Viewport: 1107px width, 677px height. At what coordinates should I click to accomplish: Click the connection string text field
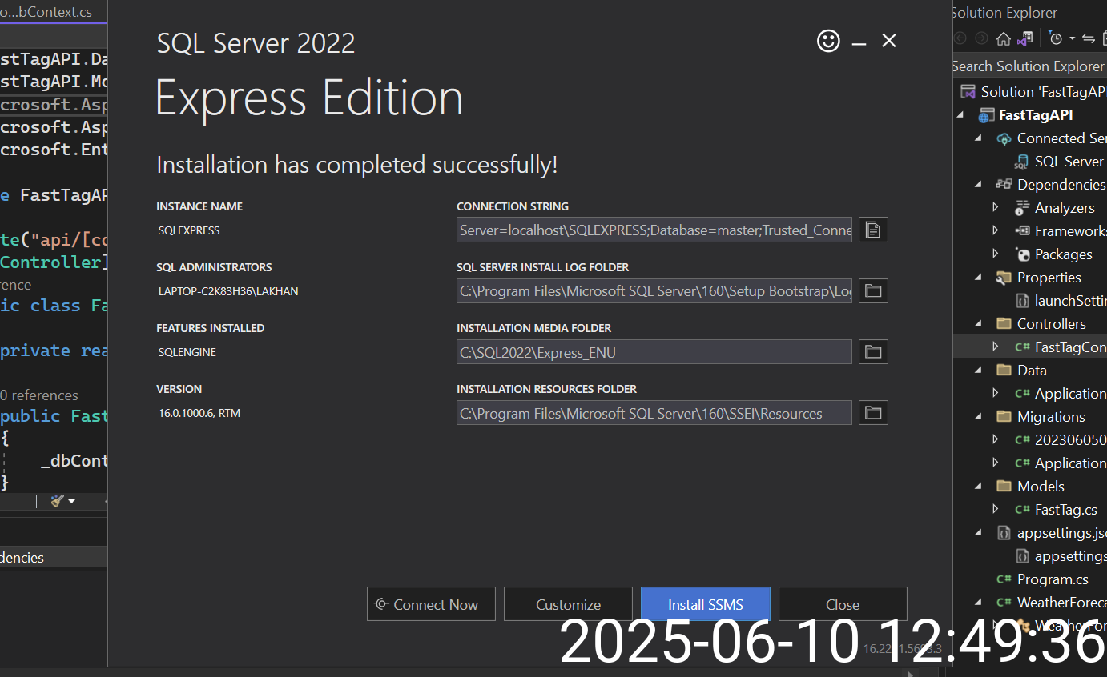click(654, 230)
